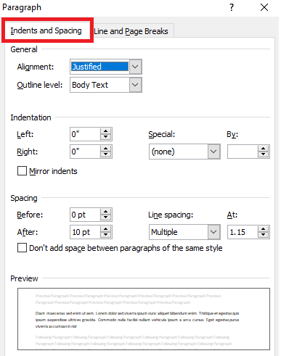The height and width of the screenshot is (356, 281).
Task: Increase Before spacing with up arrow
Action: tap(105, 212)
